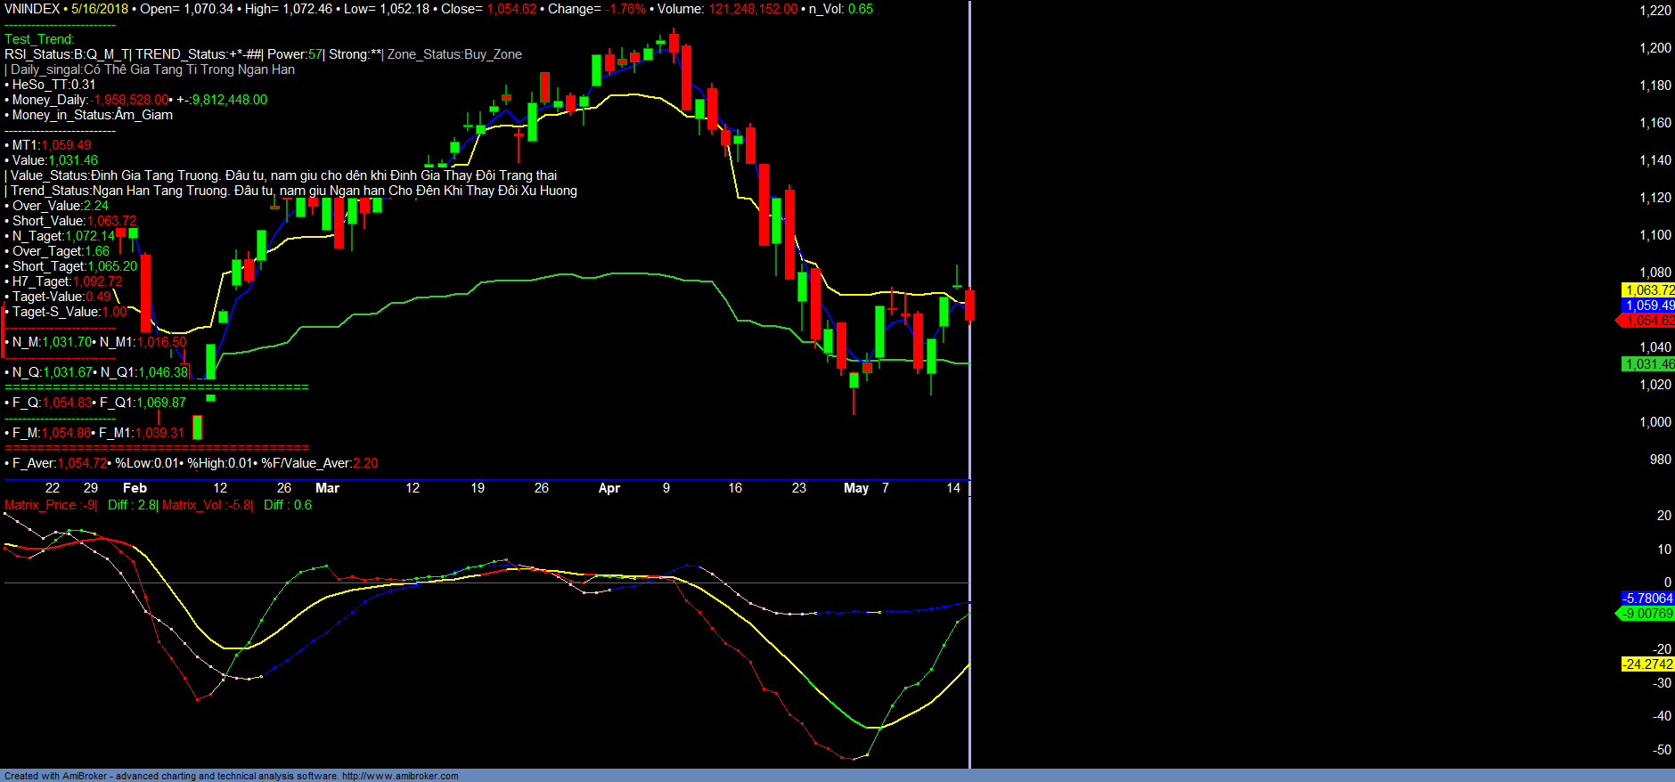Click the yellow -24.2742 indicator label

tap(1646, 664)
